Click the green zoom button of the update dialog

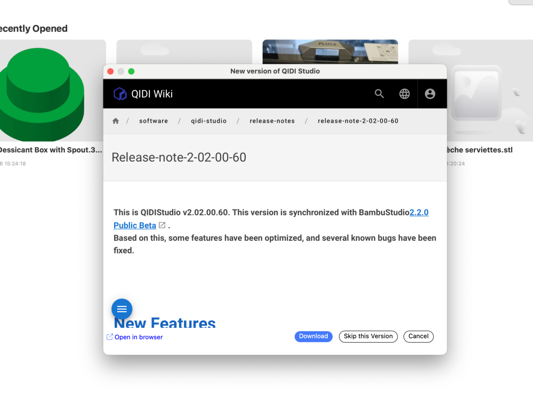pos(131,71)
